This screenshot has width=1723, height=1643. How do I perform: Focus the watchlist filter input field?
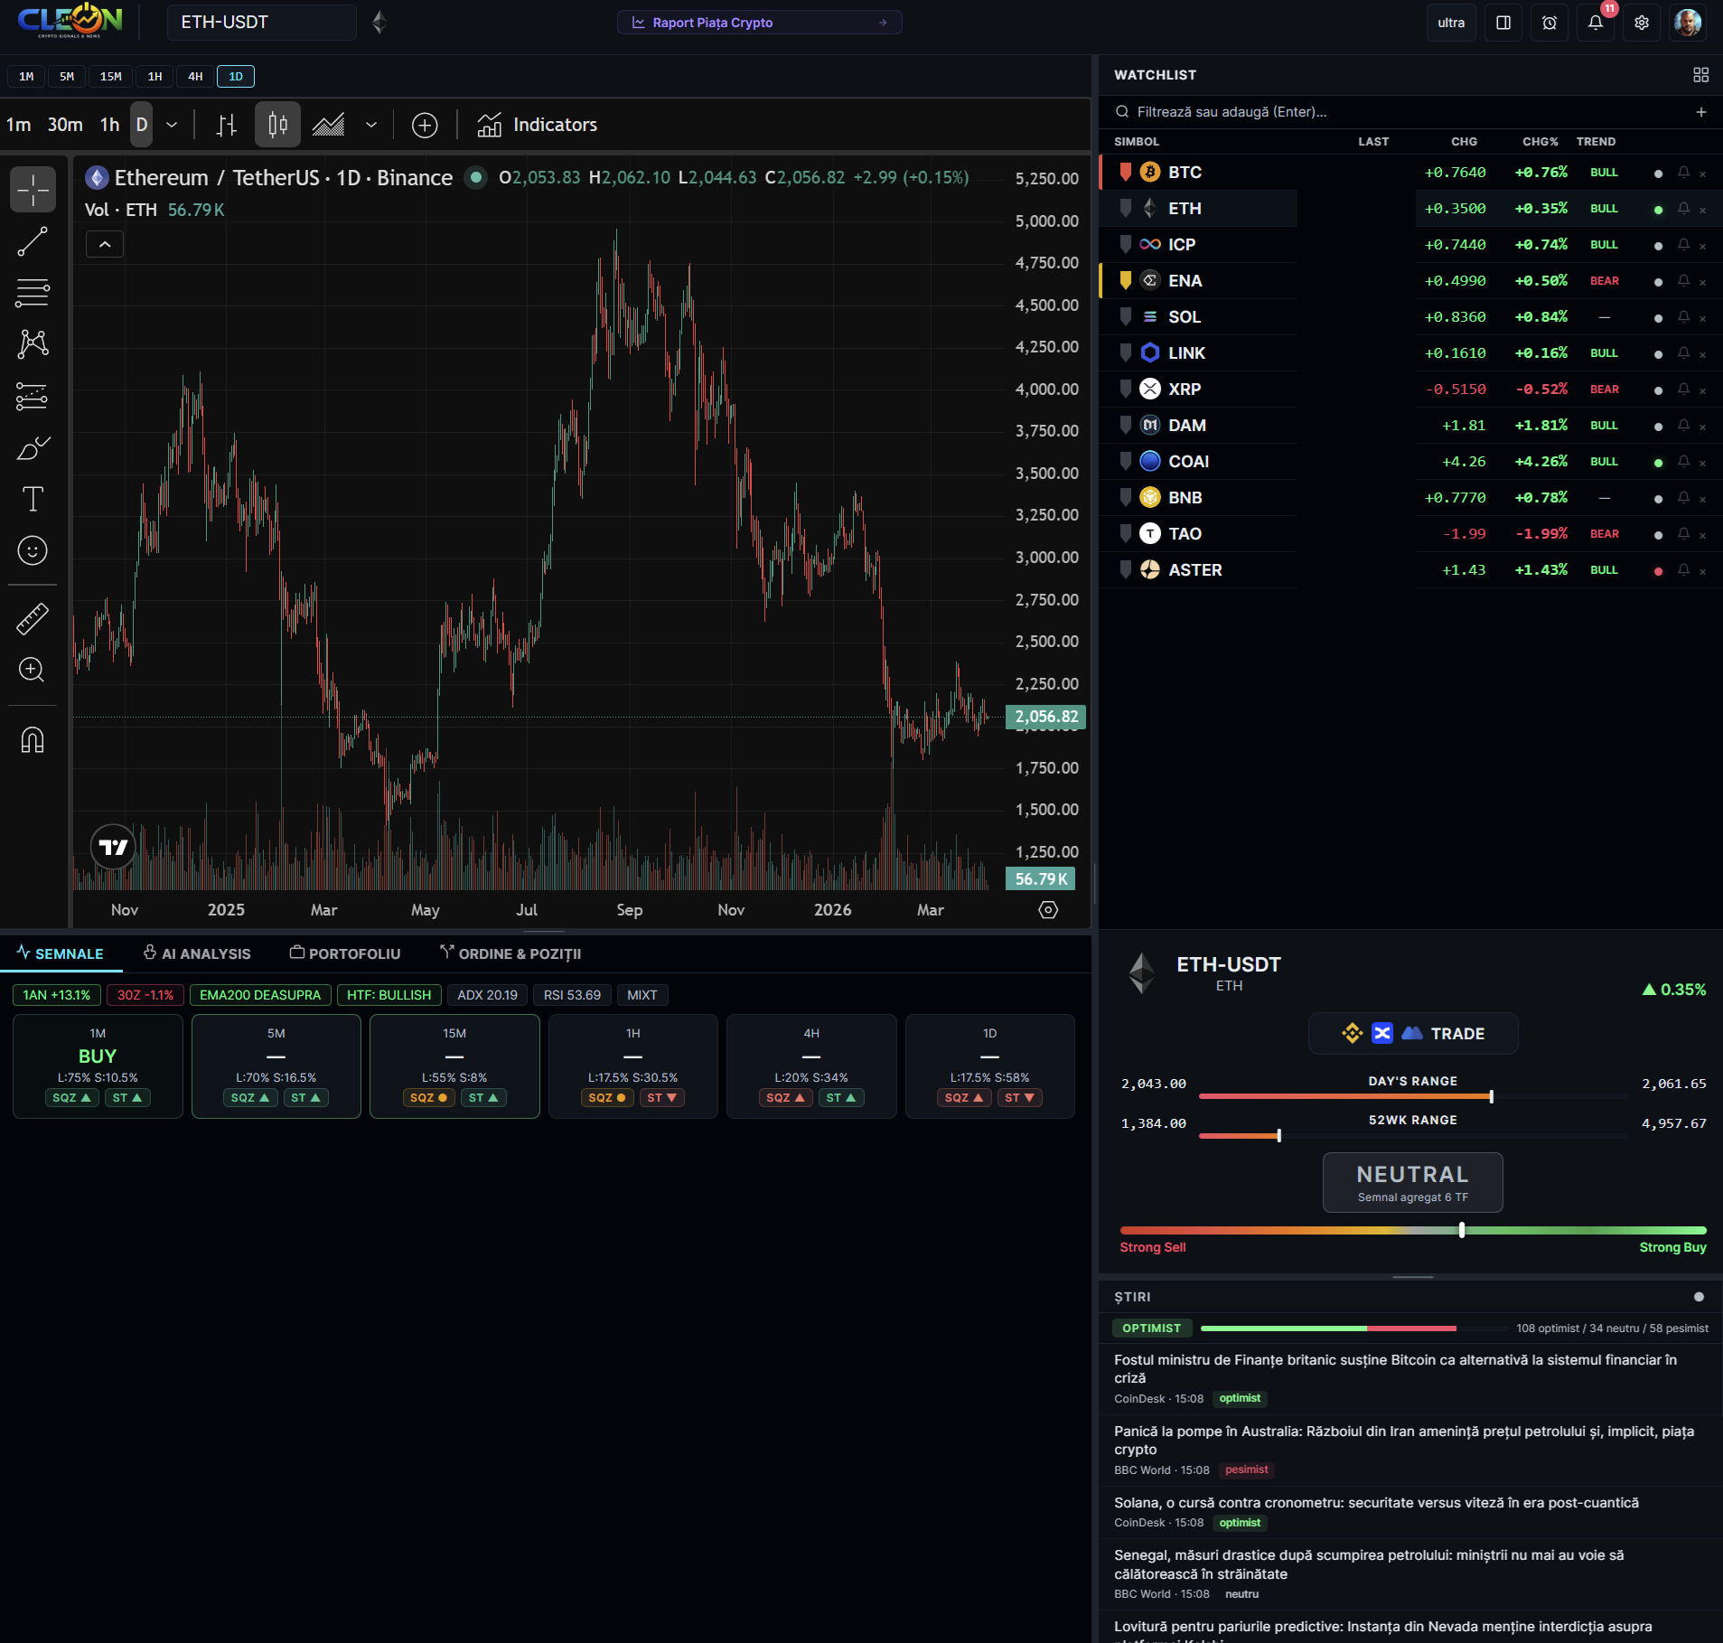(x=1400, y=112)
